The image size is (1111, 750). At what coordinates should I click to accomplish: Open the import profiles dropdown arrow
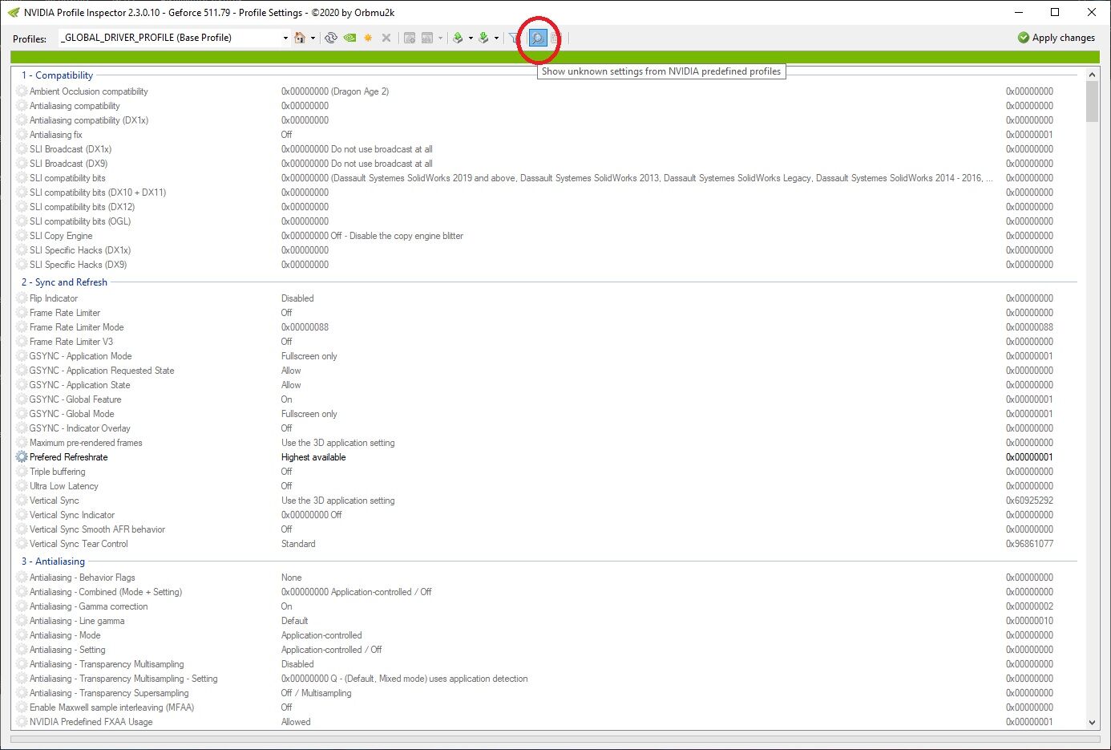(496, 38)
